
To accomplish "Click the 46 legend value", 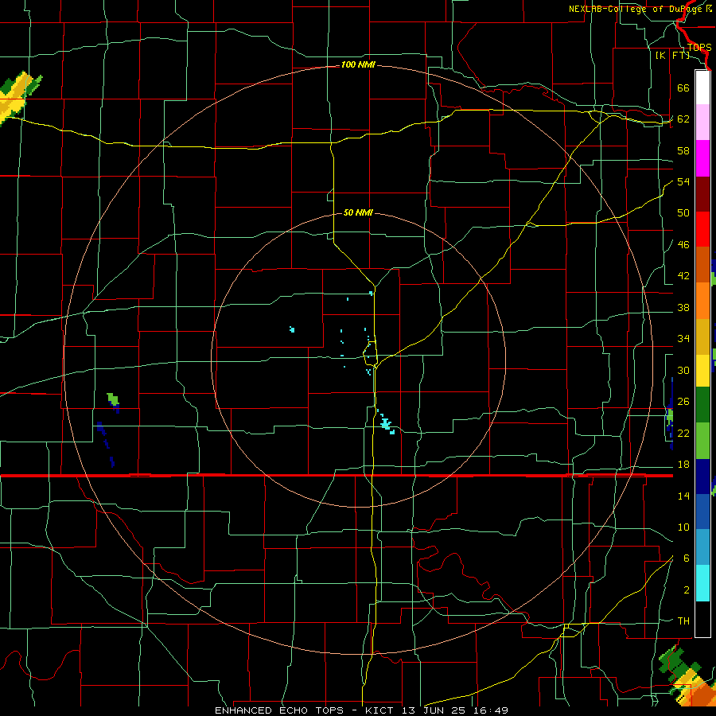I will point(683,245).
